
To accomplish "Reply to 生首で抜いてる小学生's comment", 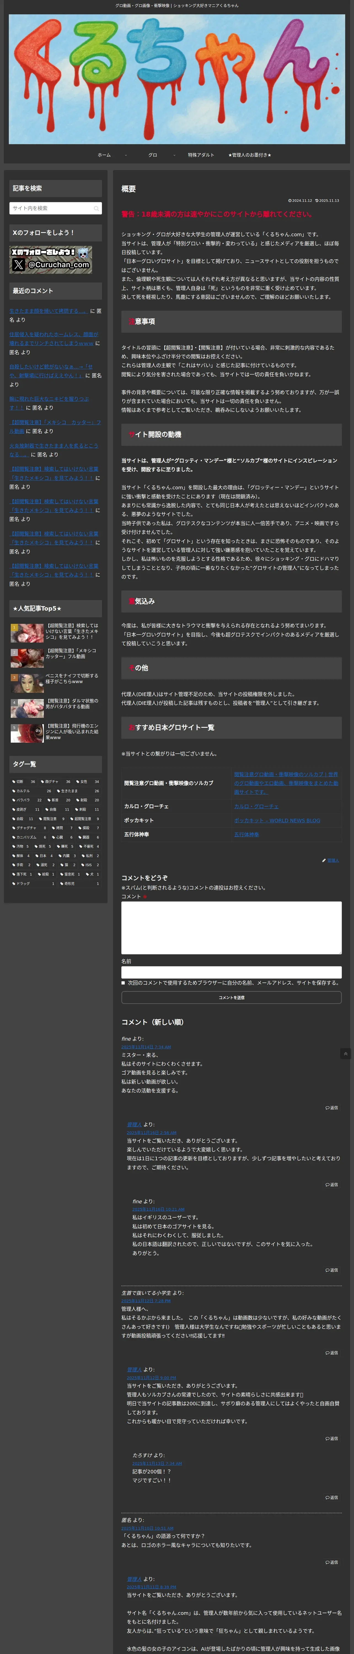I will pyautogui.click(x=331, y=1353).
